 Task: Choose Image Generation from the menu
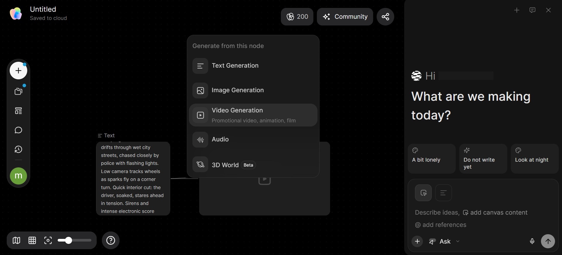coord(253,90)
